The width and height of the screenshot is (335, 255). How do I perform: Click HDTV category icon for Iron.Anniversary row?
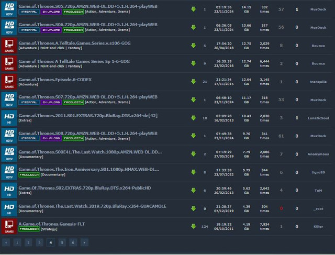click(9, 172)
